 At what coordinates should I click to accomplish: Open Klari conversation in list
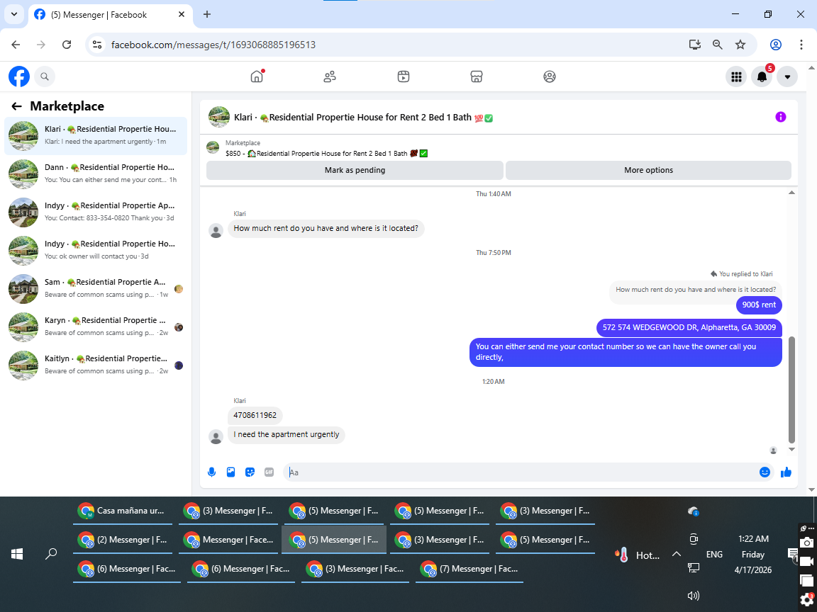96,136
